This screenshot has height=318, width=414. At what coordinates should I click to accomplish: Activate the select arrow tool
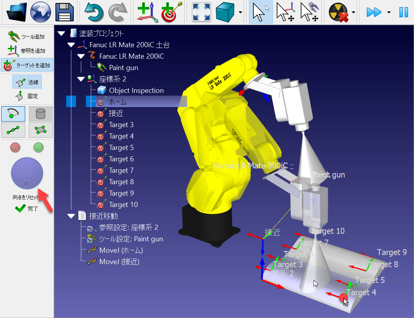[x=261, y=12]
